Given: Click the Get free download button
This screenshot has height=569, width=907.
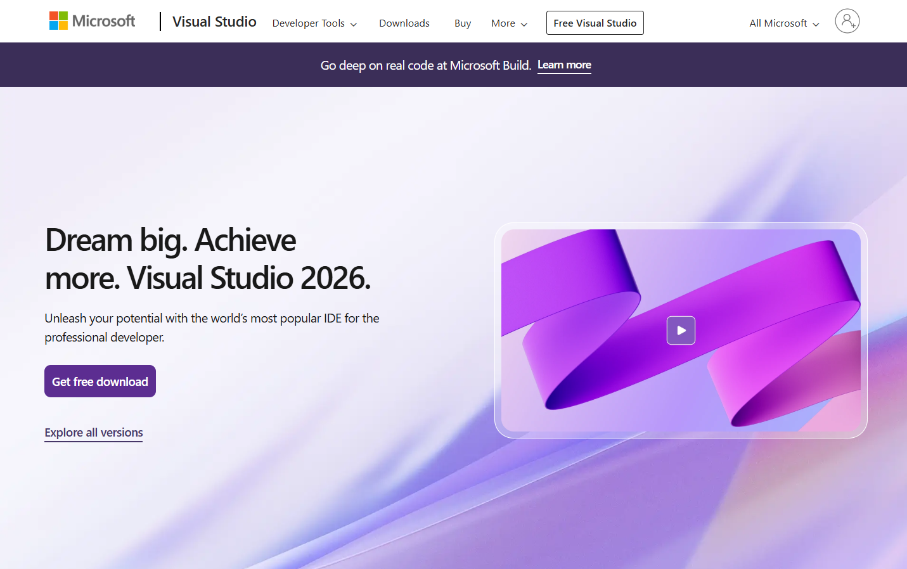Looking at the screenshot, I should pyautogui.click(x=100, y=381).
